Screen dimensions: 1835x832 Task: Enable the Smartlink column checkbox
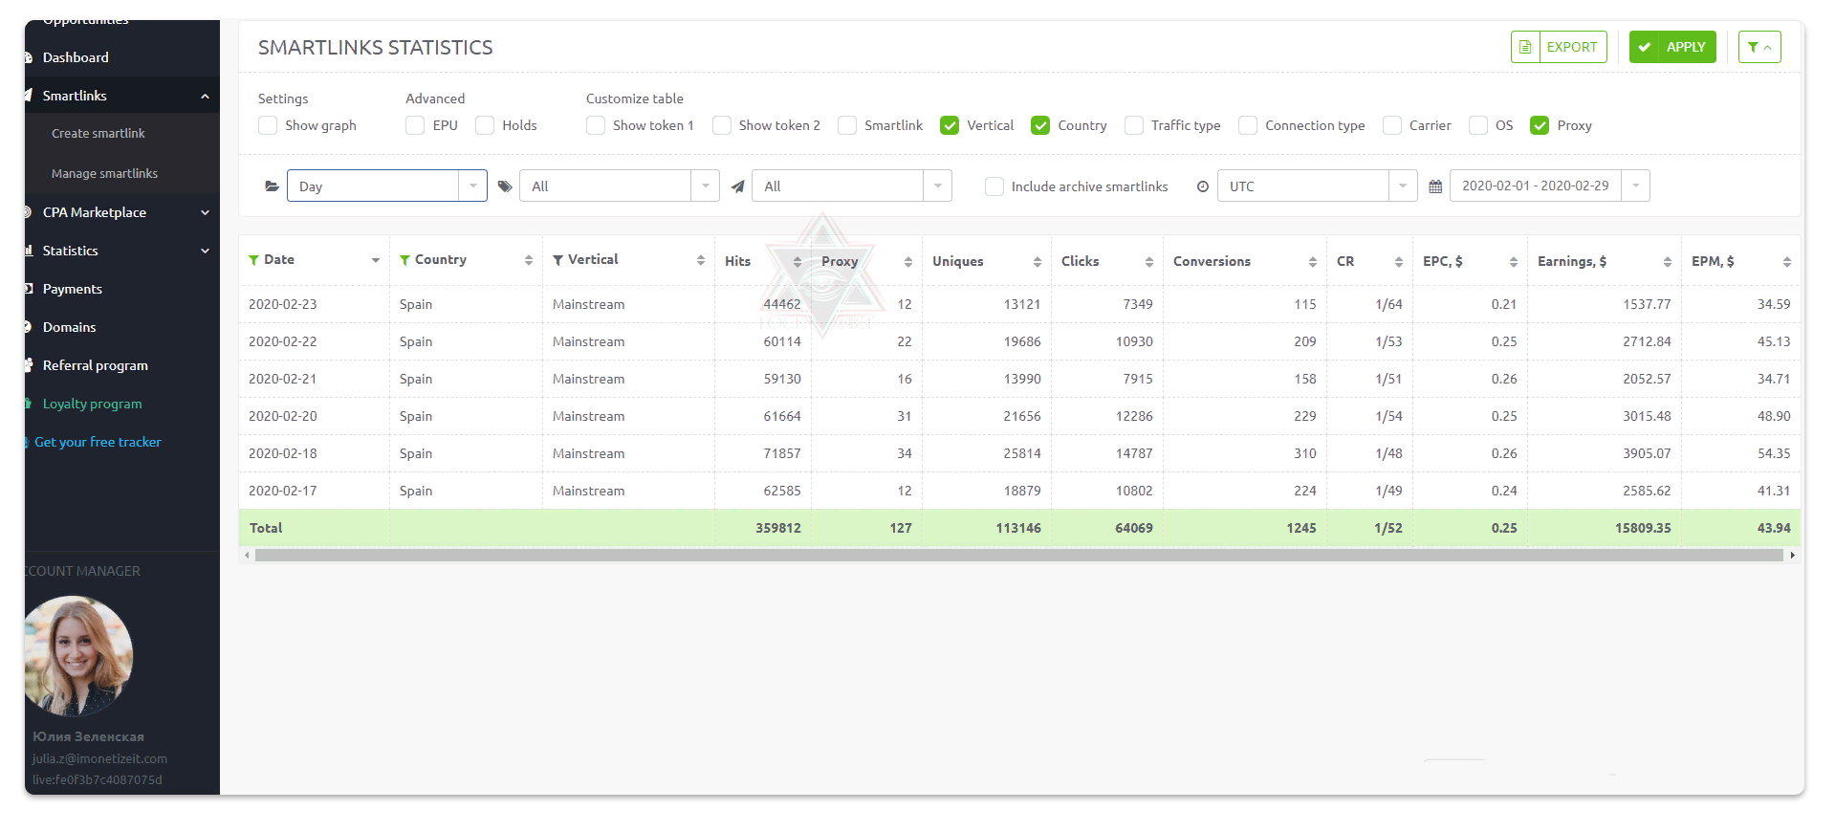[847, 125]
